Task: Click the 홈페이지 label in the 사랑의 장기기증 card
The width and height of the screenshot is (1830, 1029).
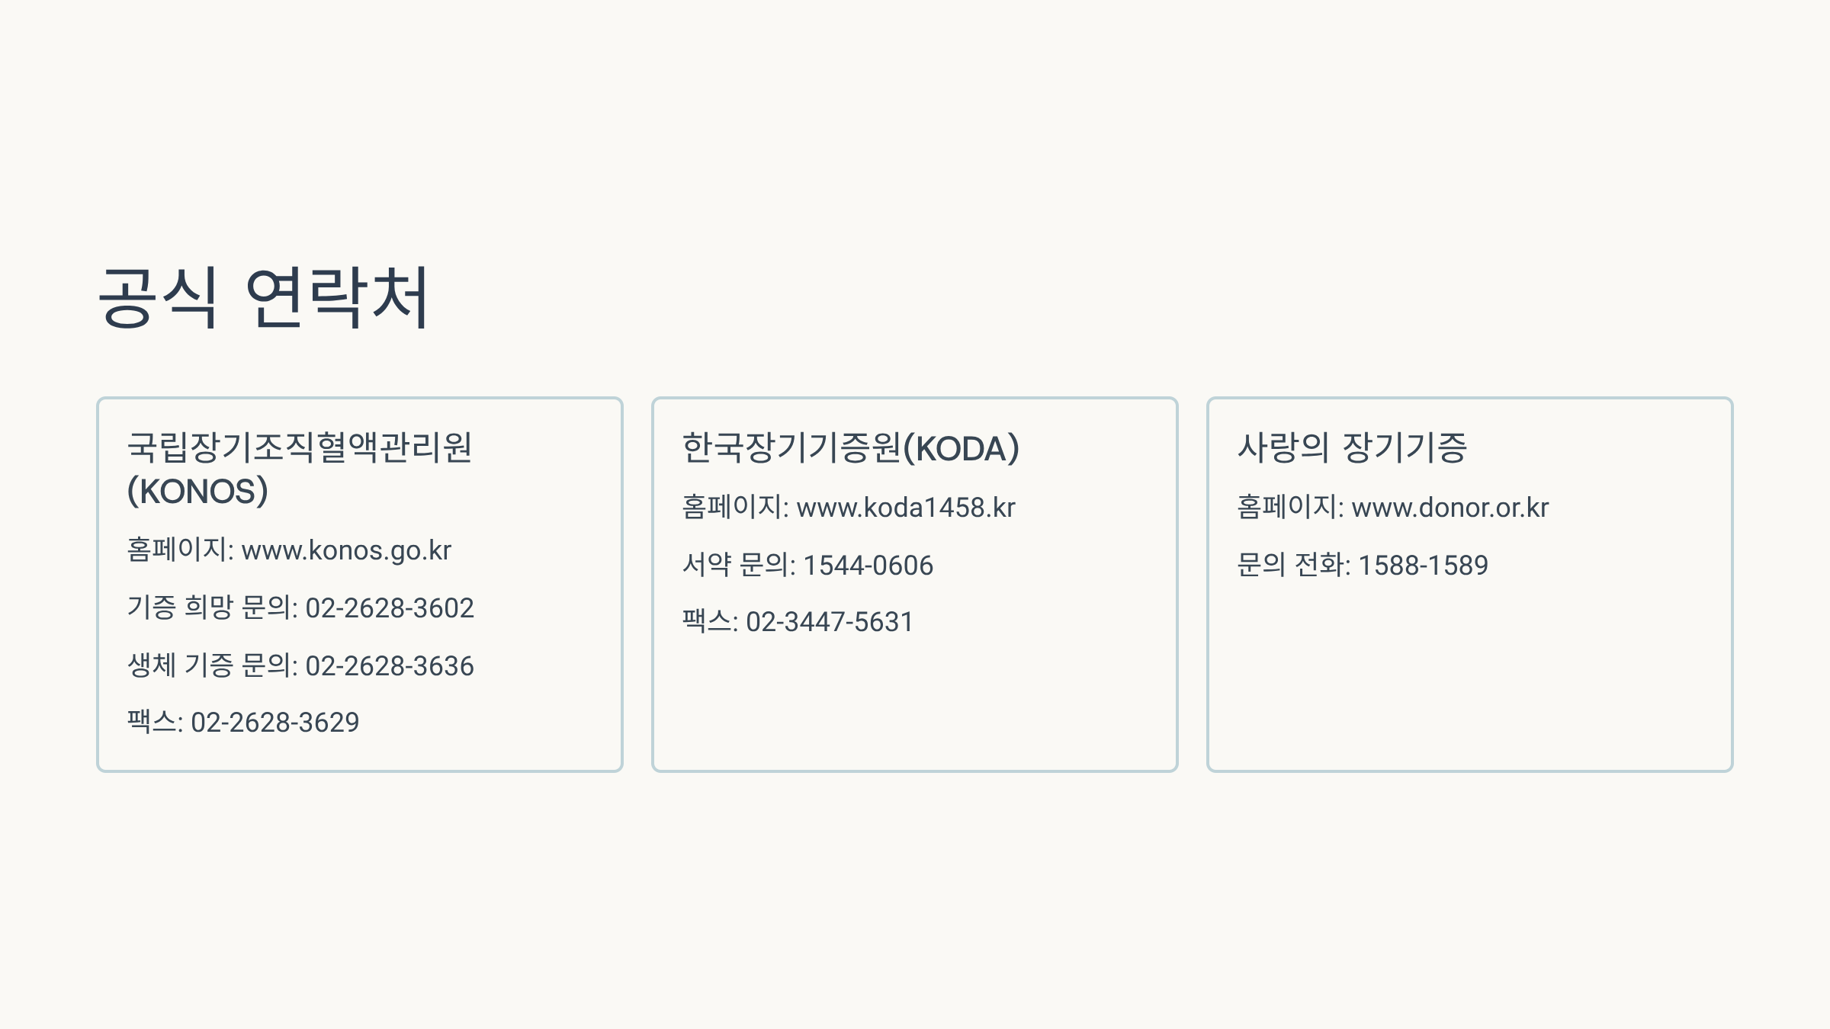Action: 1286,508
